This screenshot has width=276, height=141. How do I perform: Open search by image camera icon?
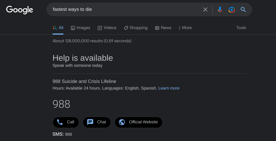232,10
